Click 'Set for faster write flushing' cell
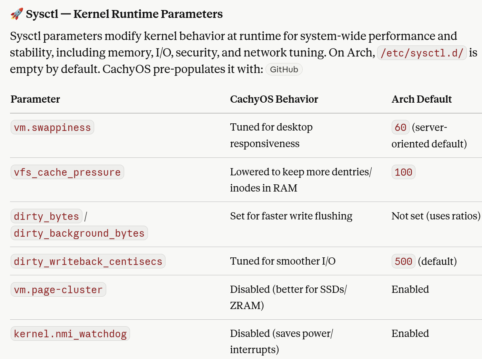The width and height of the screenshot is (482, 359). coord(291,216)
